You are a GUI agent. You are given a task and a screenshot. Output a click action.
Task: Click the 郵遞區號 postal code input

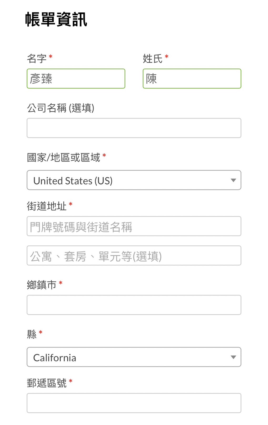pyautogui.click(x=134, y=403)
